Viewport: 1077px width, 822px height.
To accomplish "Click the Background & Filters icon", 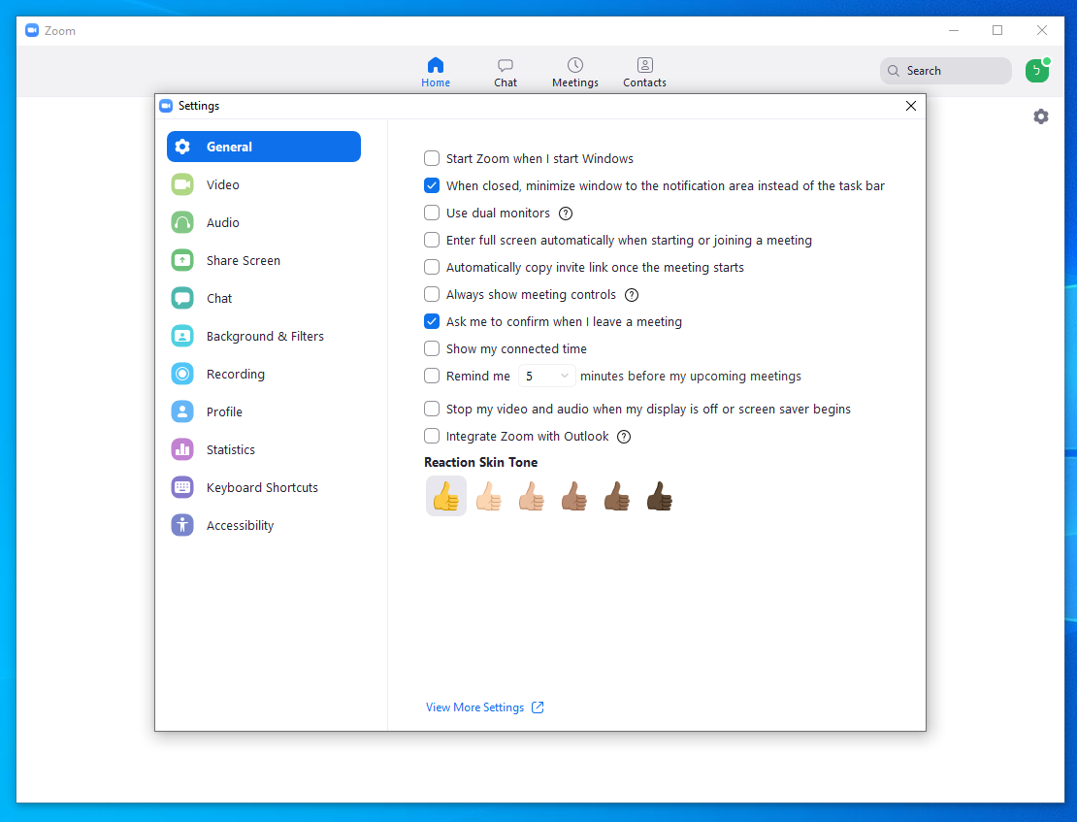I will [x=182, y=336].
